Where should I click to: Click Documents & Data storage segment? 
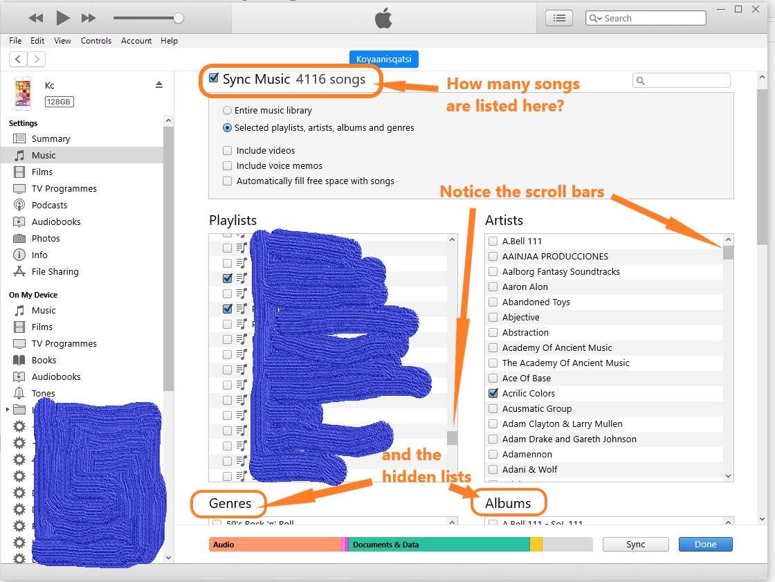(x=439, y=545)
